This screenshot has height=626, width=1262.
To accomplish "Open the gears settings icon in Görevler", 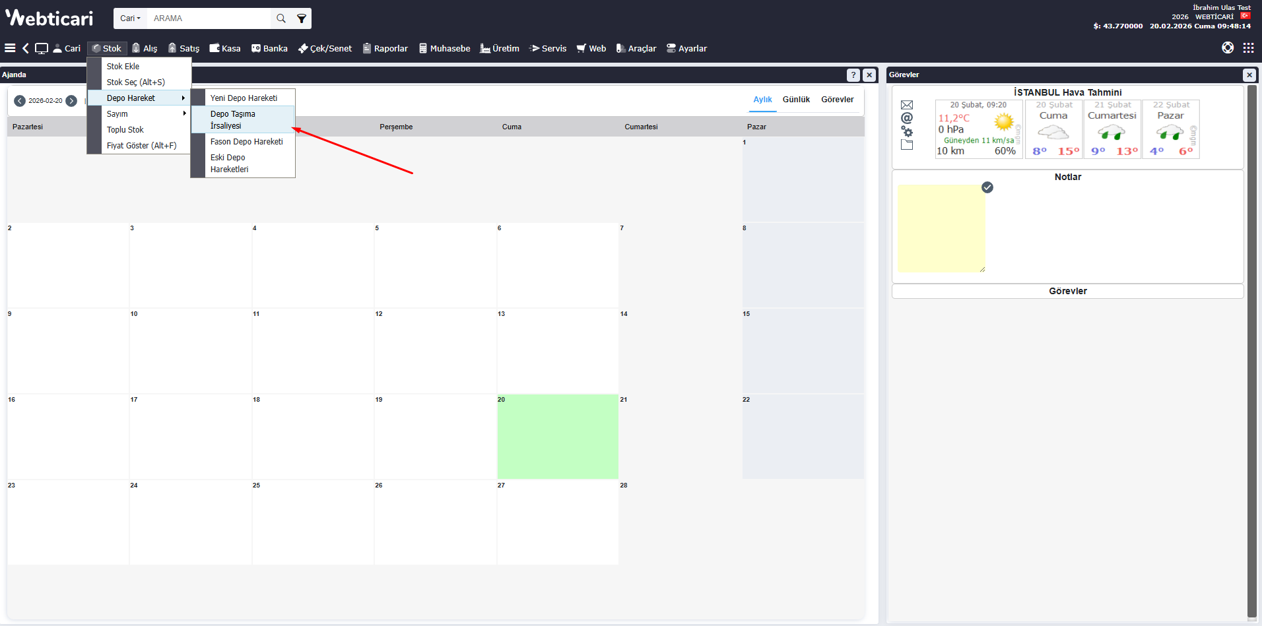I will coord(907,131).
